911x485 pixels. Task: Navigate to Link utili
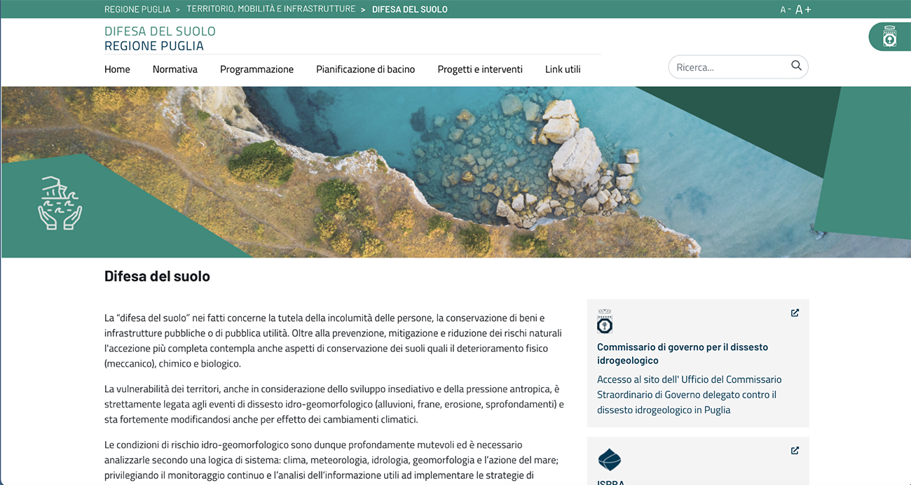[563, 69]
